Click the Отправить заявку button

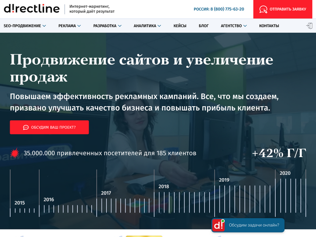tap(283, 9)
